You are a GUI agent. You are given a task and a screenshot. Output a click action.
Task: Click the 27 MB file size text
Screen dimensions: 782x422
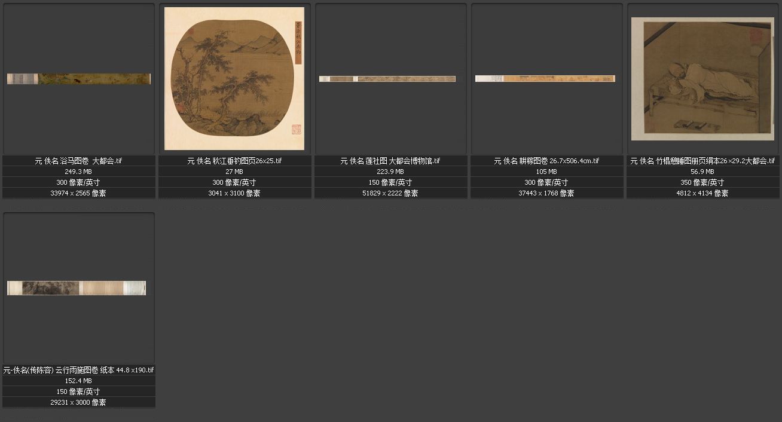point(234,172)
